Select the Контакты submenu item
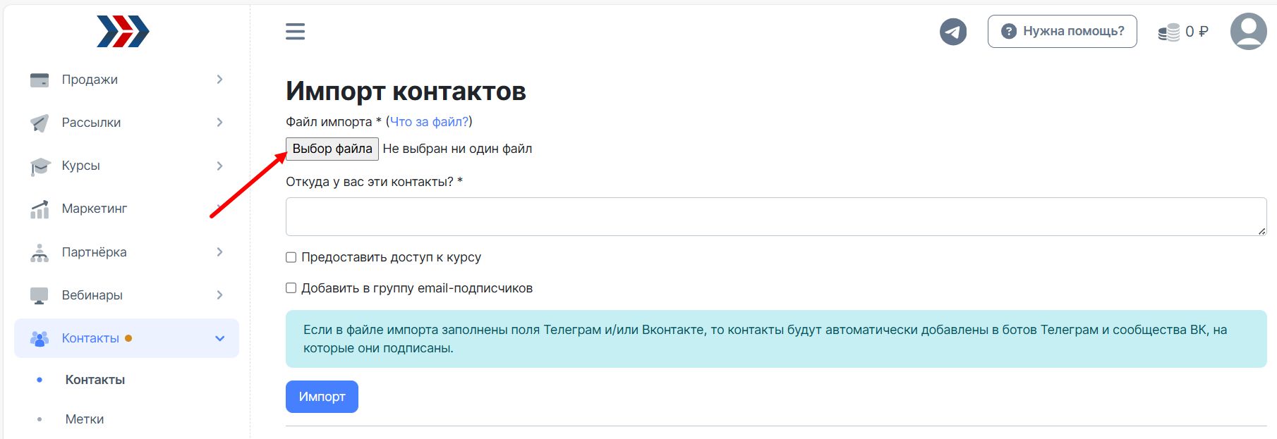This screenshot has width=1277, height=439. [95, 380]
